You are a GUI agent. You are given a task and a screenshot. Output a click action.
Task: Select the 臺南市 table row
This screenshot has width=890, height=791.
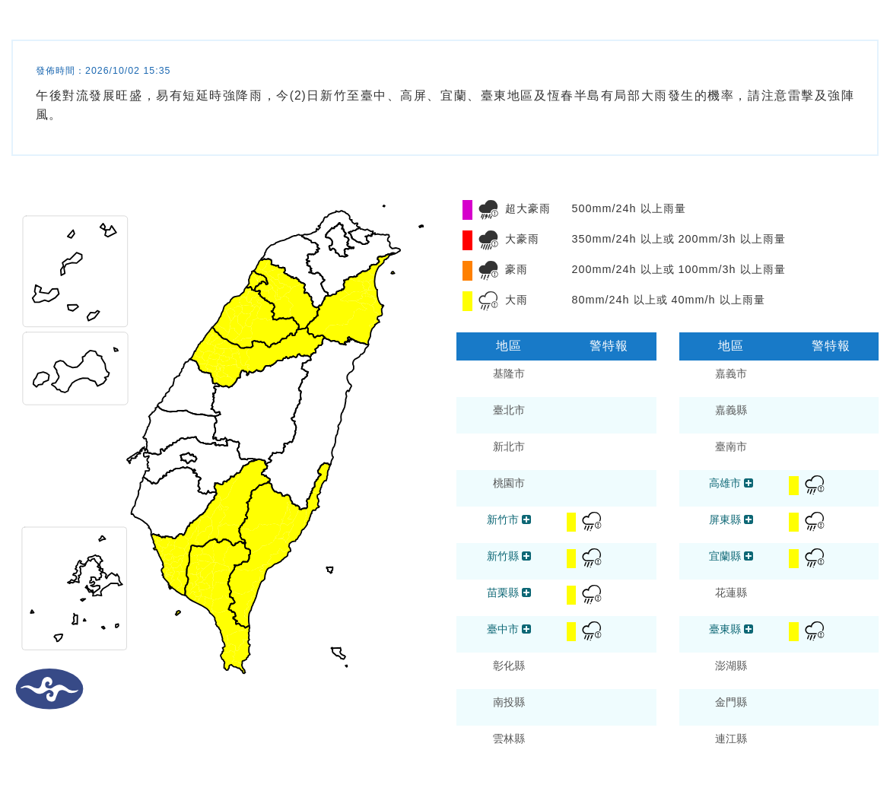coord(779,452)
